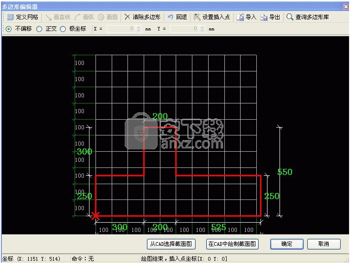Viewport: 350px width, 263px height.
Task: Click the 回退 toolbar label
Action: [181, 17]
